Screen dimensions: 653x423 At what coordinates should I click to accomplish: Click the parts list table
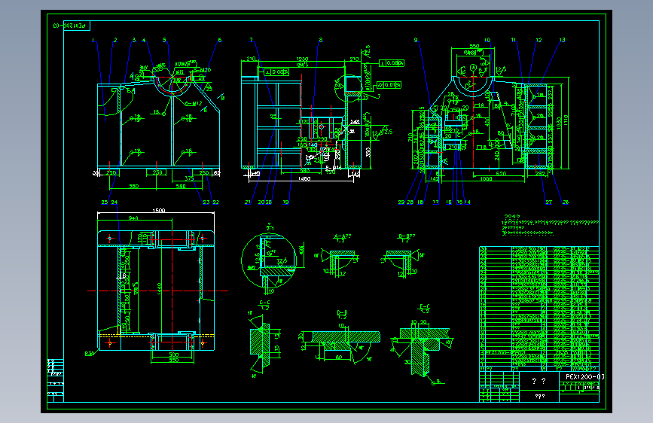pyautogui.click(x=539, y=309)
